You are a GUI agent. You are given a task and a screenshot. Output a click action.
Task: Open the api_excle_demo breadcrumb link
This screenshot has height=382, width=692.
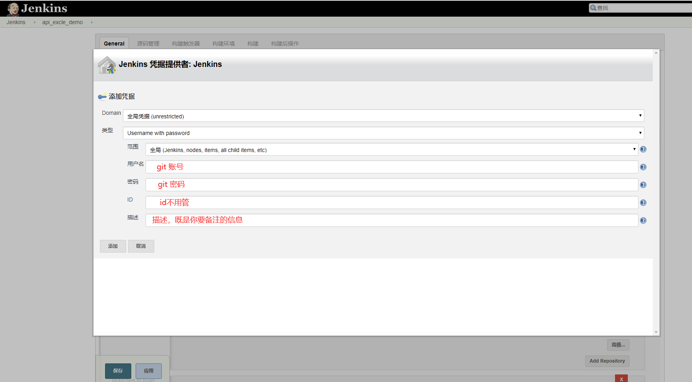(x=63, y=22)
